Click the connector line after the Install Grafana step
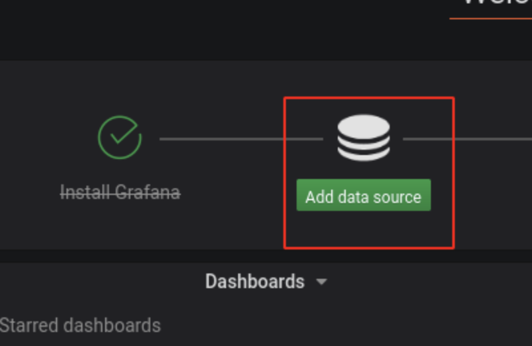532x346 pixels. pyautogui.click(x=241, y=139)
